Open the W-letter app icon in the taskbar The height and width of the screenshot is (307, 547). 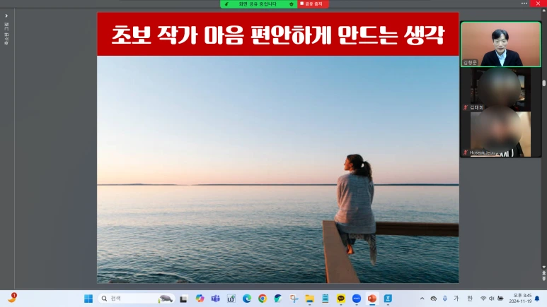click(x=231, y=299)
